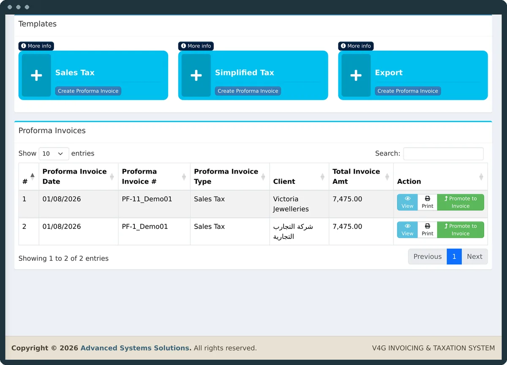Create Proforma Invoice for Sales Tax
507x365 pixels.
tap(88, 91)
